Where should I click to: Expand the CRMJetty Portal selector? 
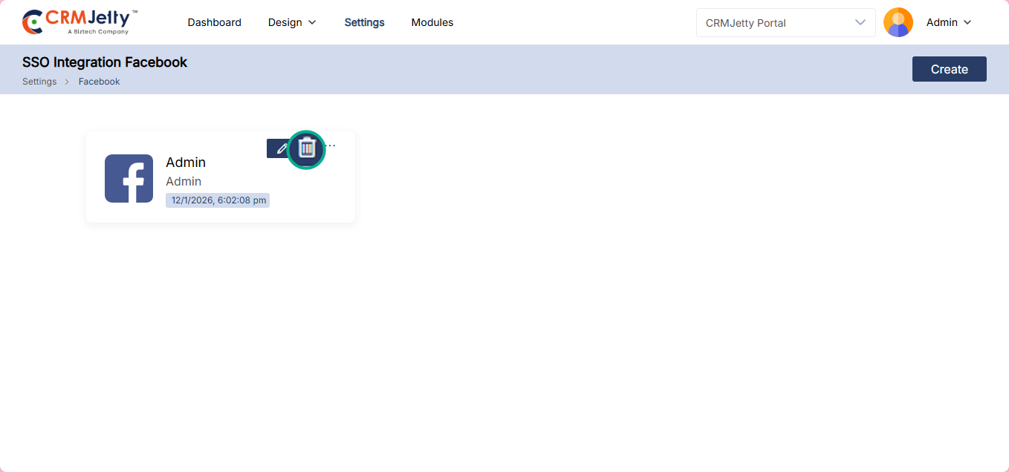point(785,23)
